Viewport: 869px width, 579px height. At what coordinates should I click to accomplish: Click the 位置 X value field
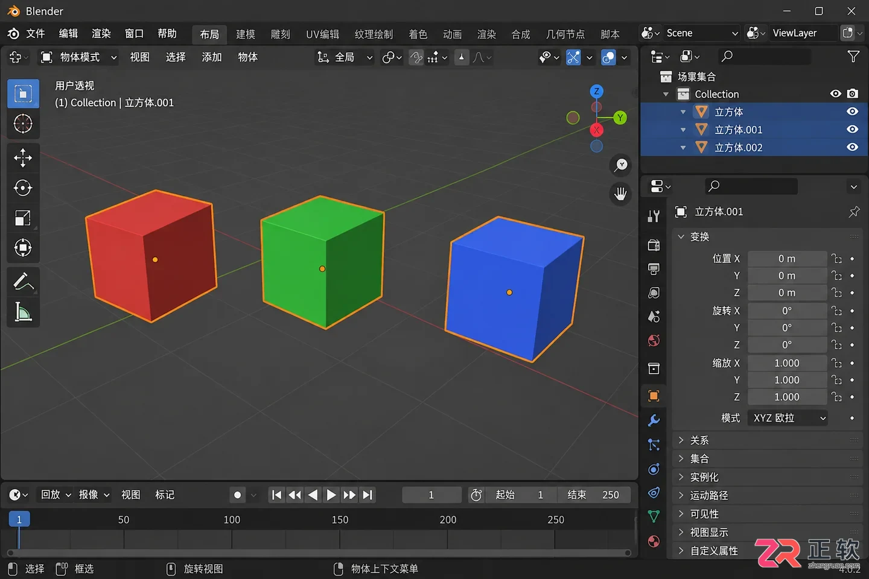pos(787,259)
